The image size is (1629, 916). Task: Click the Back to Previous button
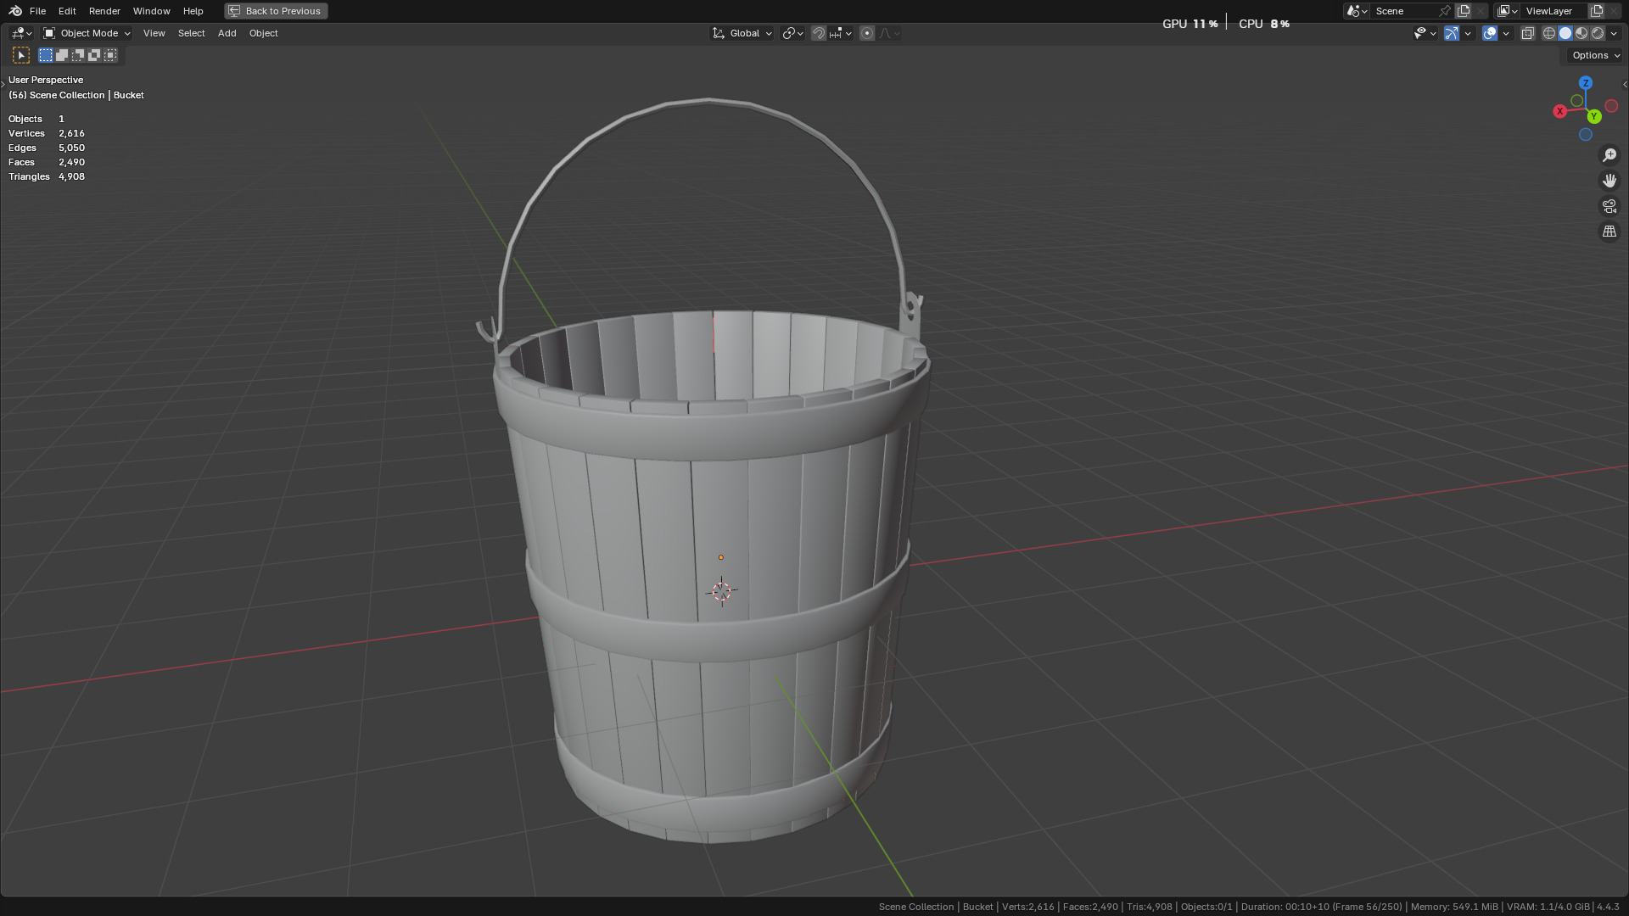tap(276, 11)
